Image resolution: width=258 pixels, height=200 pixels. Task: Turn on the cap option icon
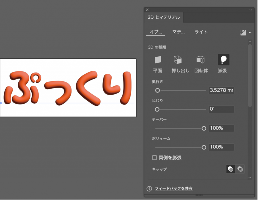coord(231,169)
